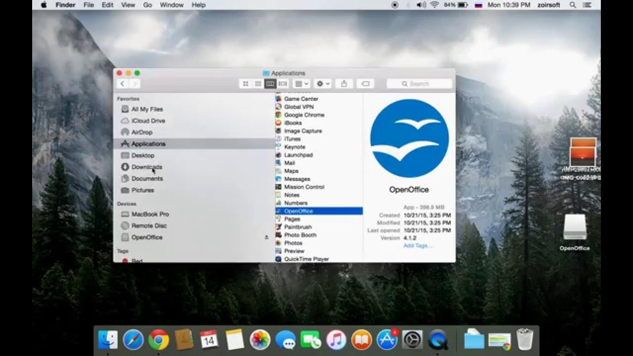Eject the OpenOffice volume in sidebar
Screen dimensions: 633x356
coord(266,237)
